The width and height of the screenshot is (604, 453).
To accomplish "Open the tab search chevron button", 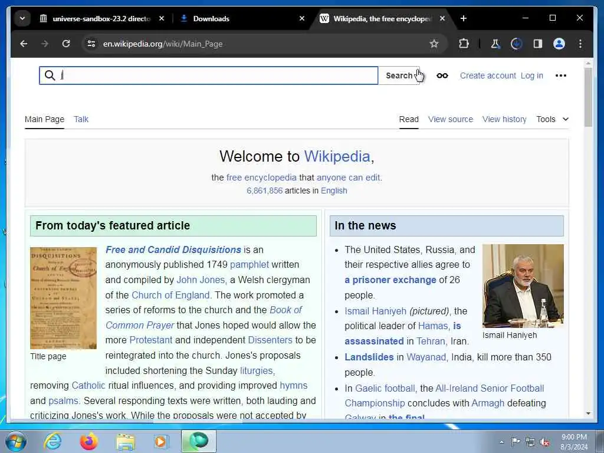I will (22, 18).
